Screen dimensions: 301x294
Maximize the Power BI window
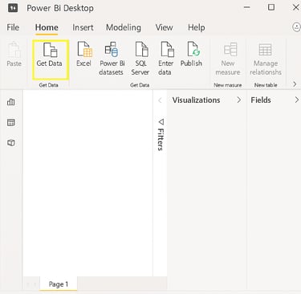click(x=271, y=7)
